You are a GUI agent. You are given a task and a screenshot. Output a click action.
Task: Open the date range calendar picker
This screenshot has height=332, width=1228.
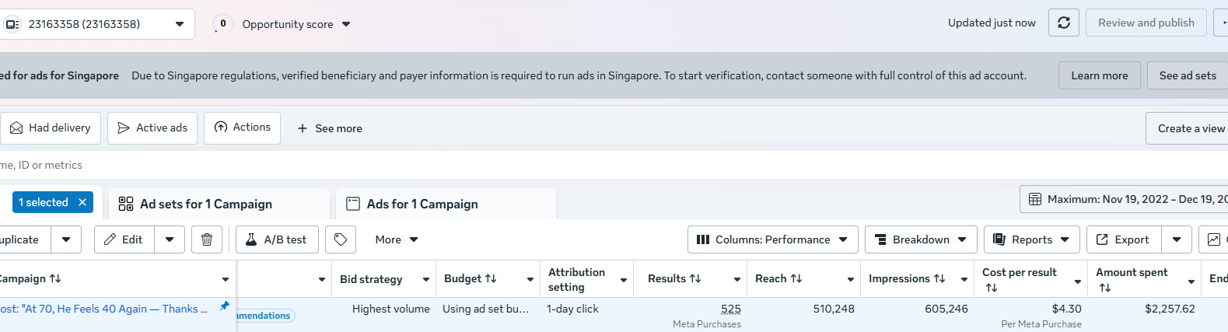point(1124,199)
